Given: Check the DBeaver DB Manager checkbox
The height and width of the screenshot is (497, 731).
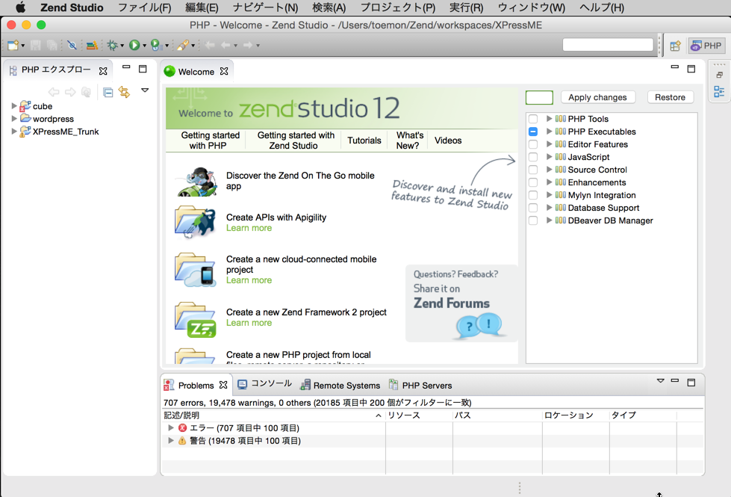Looking at the screenshot, I should [x=533, y=220].
